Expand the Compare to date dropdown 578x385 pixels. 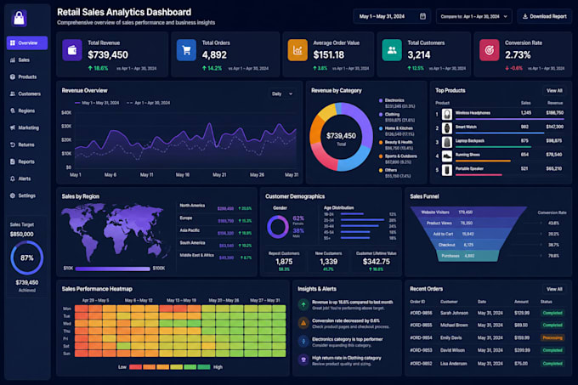[474, 16]
